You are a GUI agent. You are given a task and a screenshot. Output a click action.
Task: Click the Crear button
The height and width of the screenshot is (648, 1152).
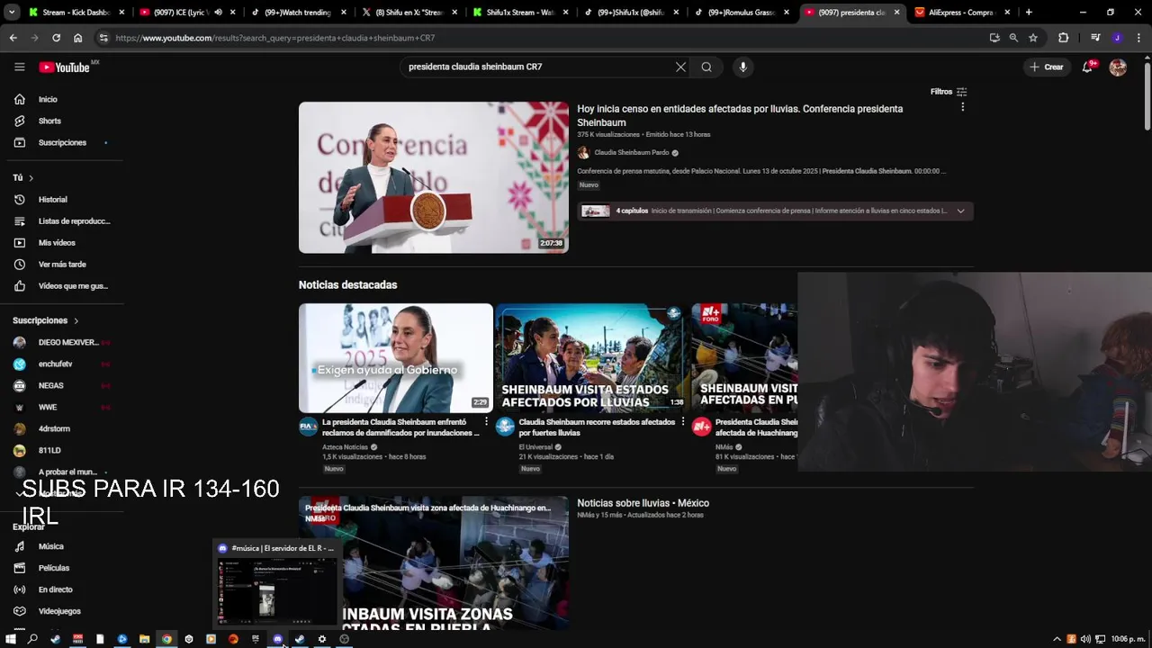click(1047, 67)
